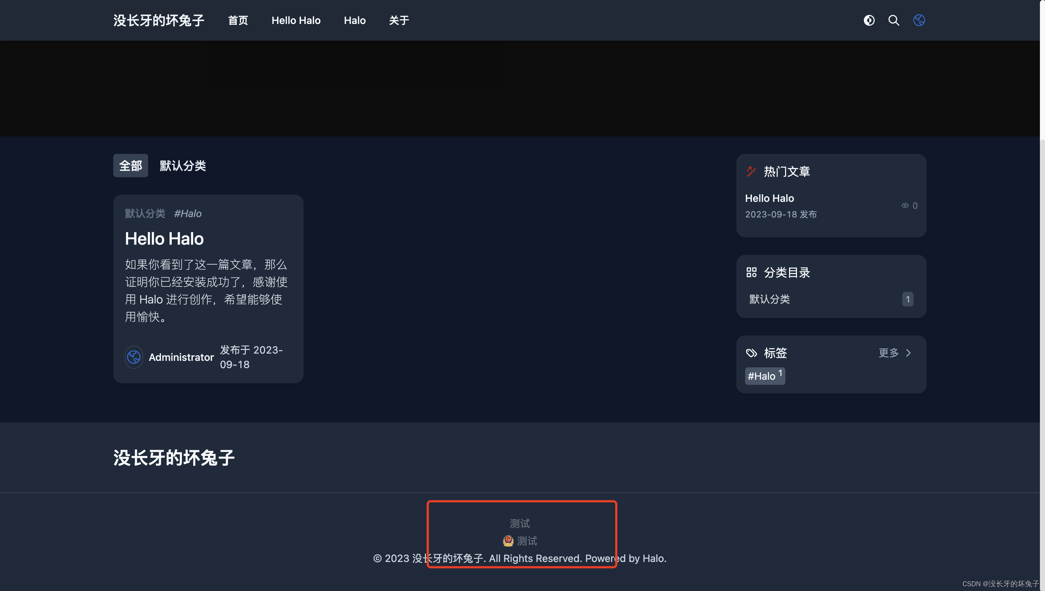Screen dimensions: 1045x591
Task: Open 更多 tags link
Action: [x=888, y=353]
